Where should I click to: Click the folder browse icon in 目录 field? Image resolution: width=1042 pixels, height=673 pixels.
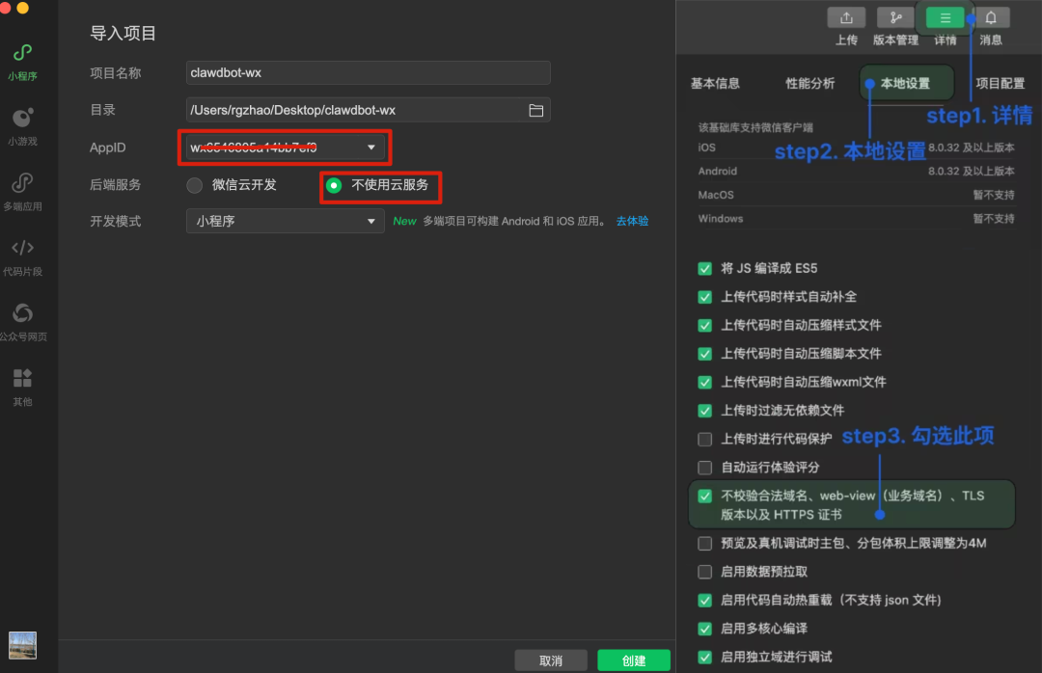pyautogui.click(x=535, y=110)
